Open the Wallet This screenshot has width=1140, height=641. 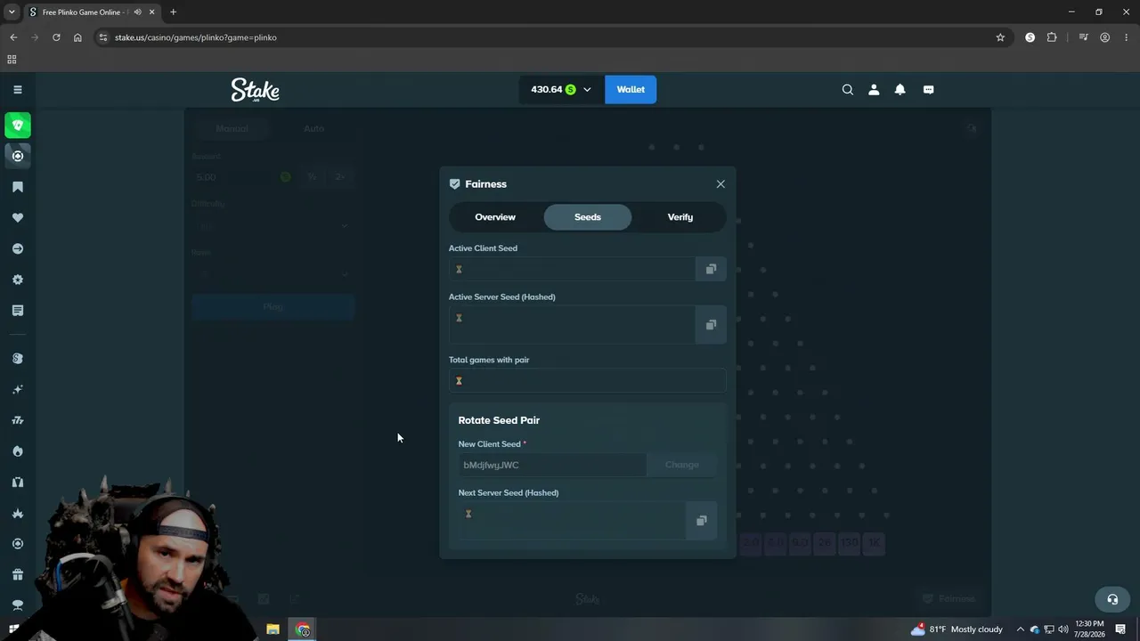(631, 89)
